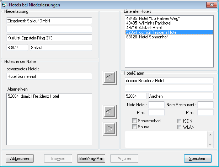Enable the WLAN checkbox

coord(180,127)
